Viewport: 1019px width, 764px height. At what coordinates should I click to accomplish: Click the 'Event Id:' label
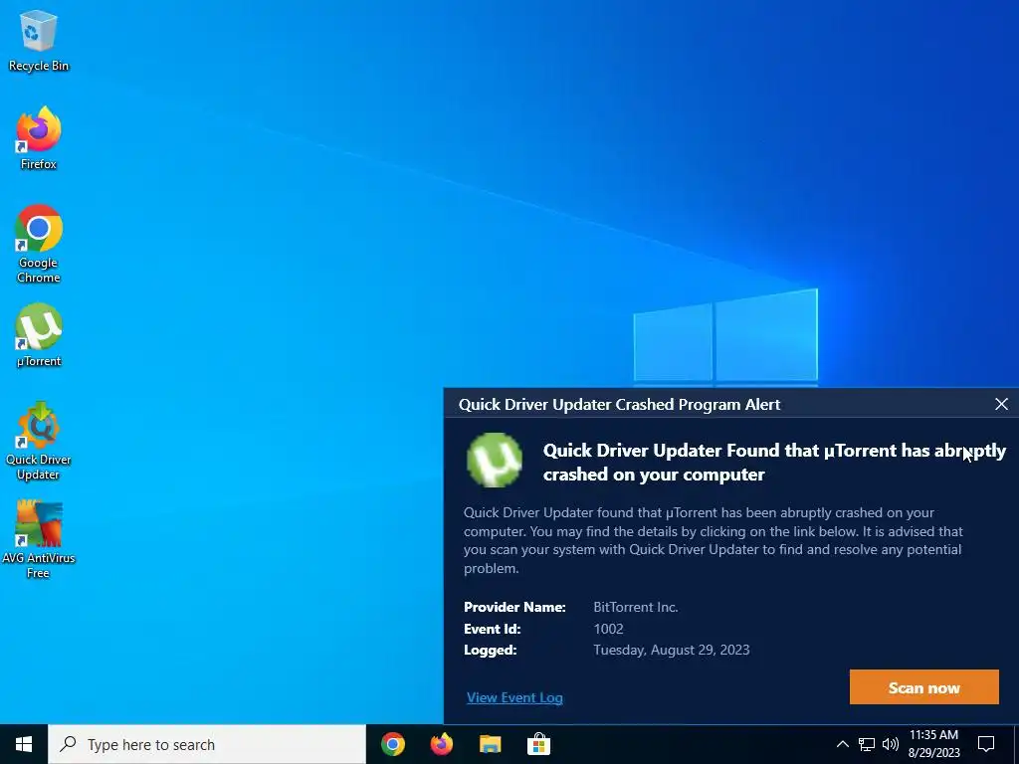(x=492, y=629)
